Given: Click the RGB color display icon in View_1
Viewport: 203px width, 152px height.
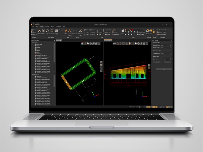Looking at the screenshot, I should coord(82,44).
